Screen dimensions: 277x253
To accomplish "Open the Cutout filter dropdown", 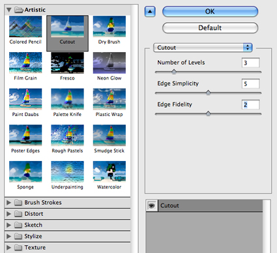I will coord(203,48).
